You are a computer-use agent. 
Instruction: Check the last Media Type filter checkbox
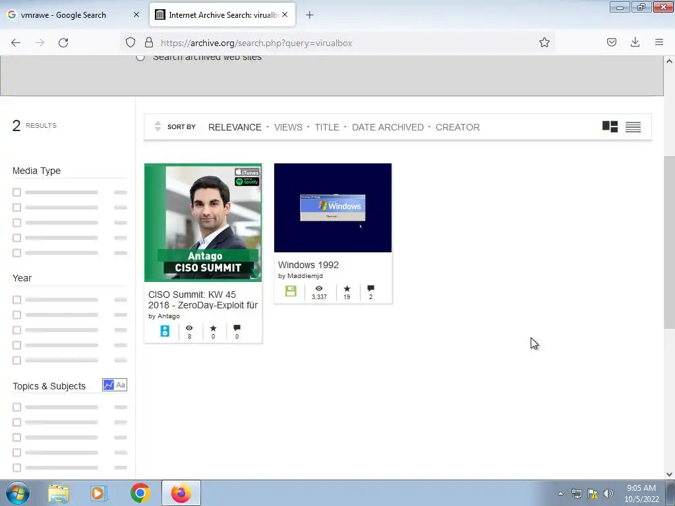(x=16, y=253)
